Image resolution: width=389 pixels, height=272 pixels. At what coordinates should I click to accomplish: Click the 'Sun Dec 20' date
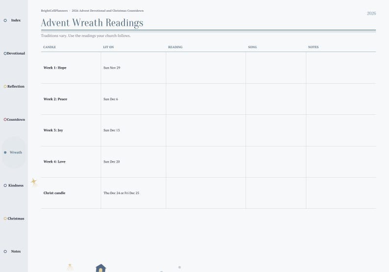click(112, 162)
